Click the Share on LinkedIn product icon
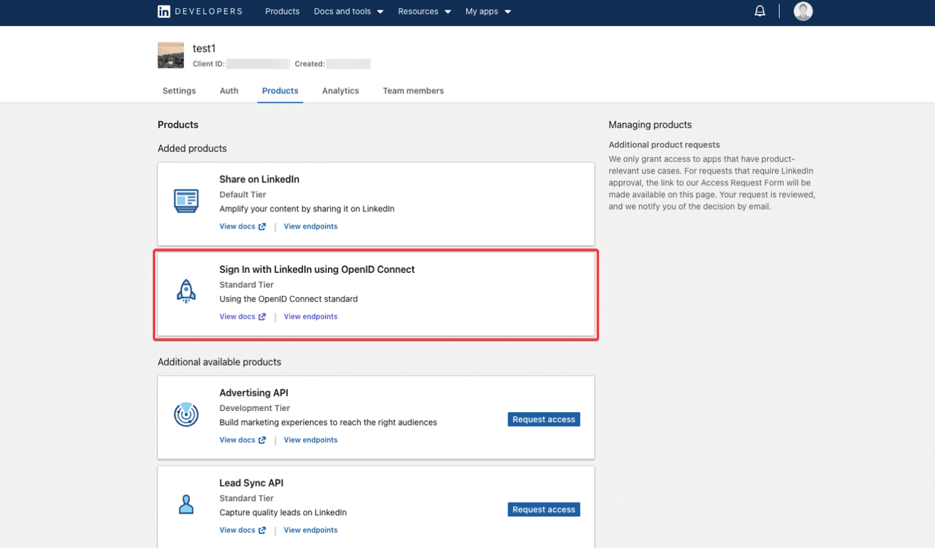Screen dimensions: 935x548 [186, 201]
